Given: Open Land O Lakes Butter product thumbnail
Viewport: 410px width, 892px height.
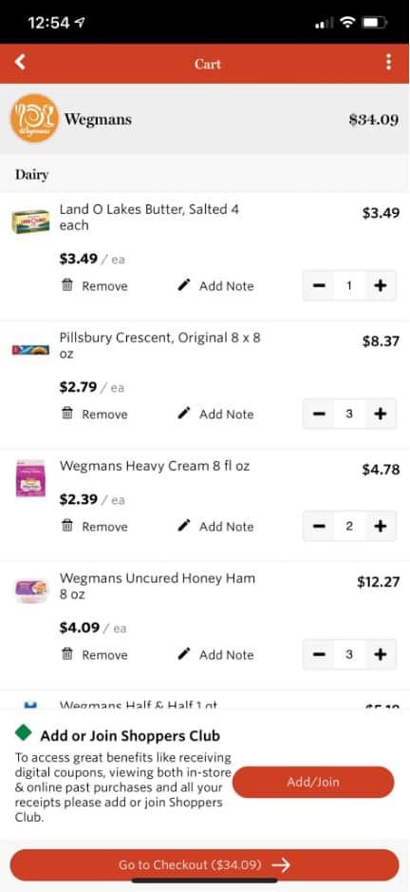Looking at the screenshot, I should point(30,222).
